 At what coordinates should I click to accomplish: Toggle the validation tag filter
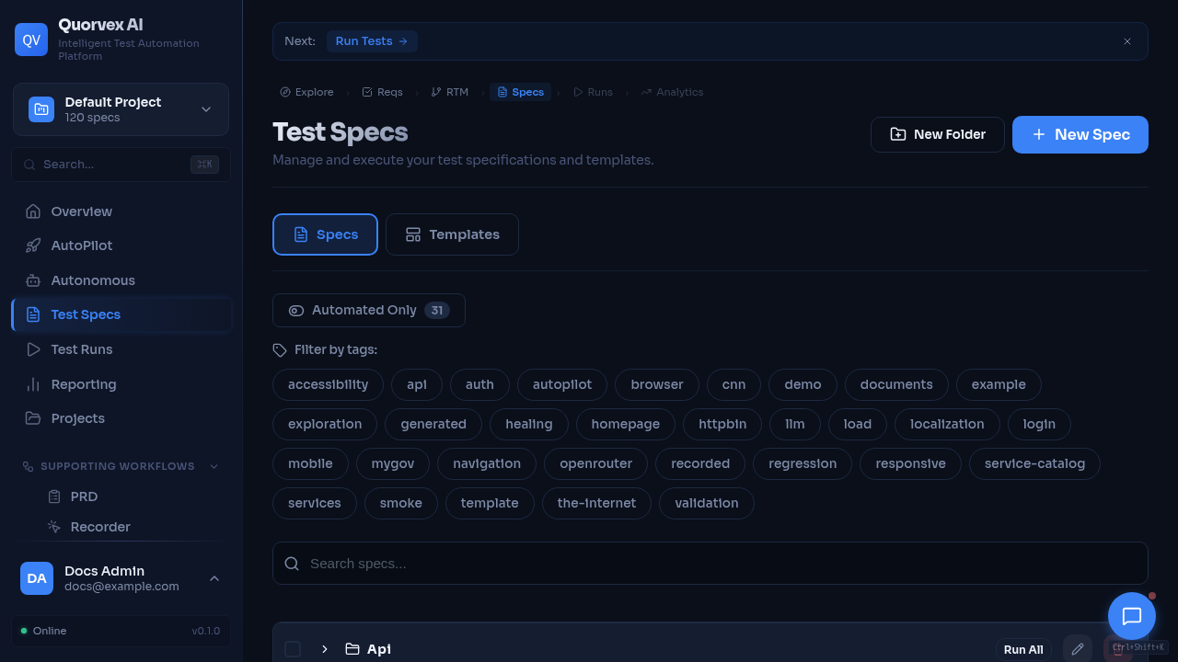[707, 503]
